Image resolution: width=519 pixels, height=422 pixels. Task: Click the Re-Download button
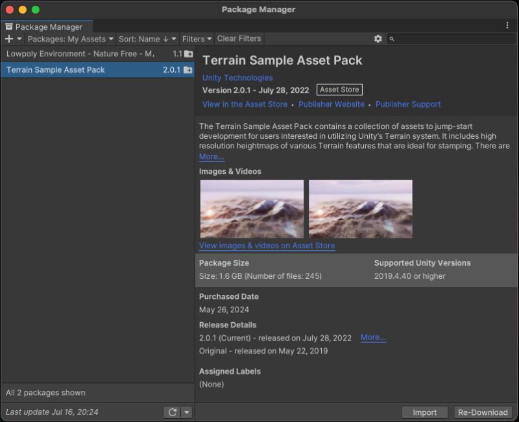tap(485, 412)
